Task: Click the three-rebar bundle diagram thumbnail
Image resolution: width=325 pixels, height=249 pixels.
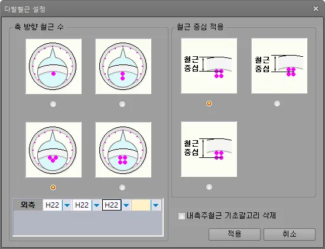Action: point(53,150)
